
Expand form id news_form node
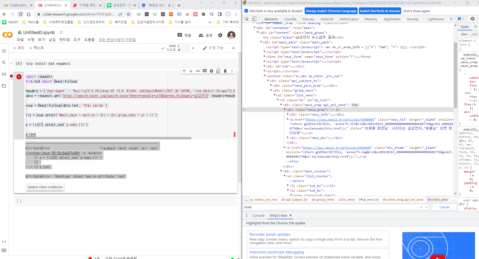click(265, 57)
